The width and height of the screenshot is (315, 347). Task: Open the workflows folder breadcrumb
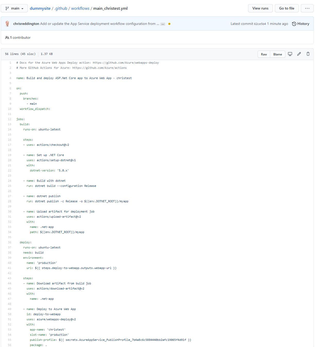pyautogui.click(x=80, y=8)
